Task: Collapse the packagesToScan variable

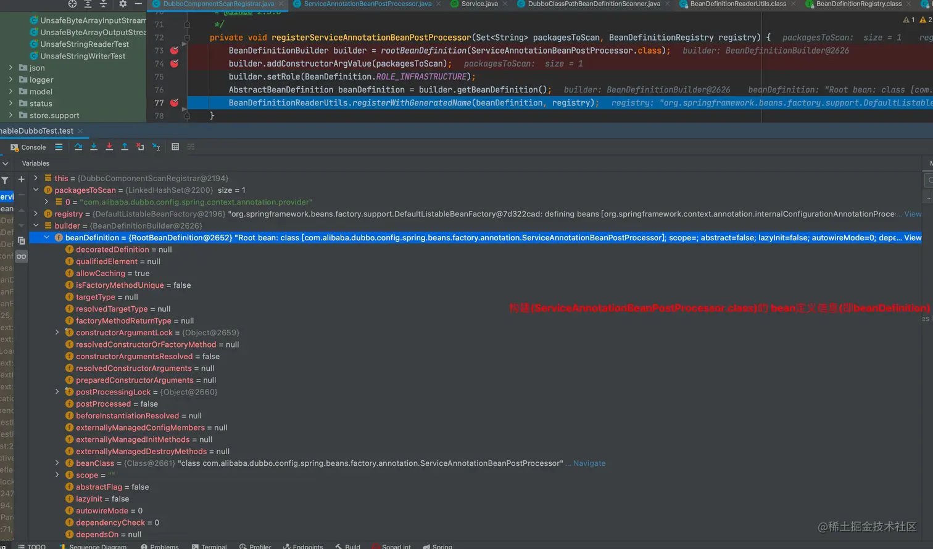Action: click(x=36, y=190)
